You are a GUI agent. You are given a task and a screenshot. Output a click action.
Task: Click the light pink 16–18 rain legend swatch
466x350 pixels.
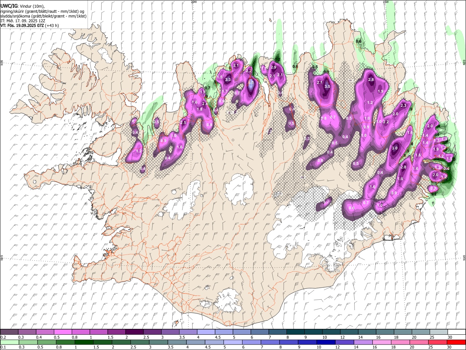click(x=382, y=342)
